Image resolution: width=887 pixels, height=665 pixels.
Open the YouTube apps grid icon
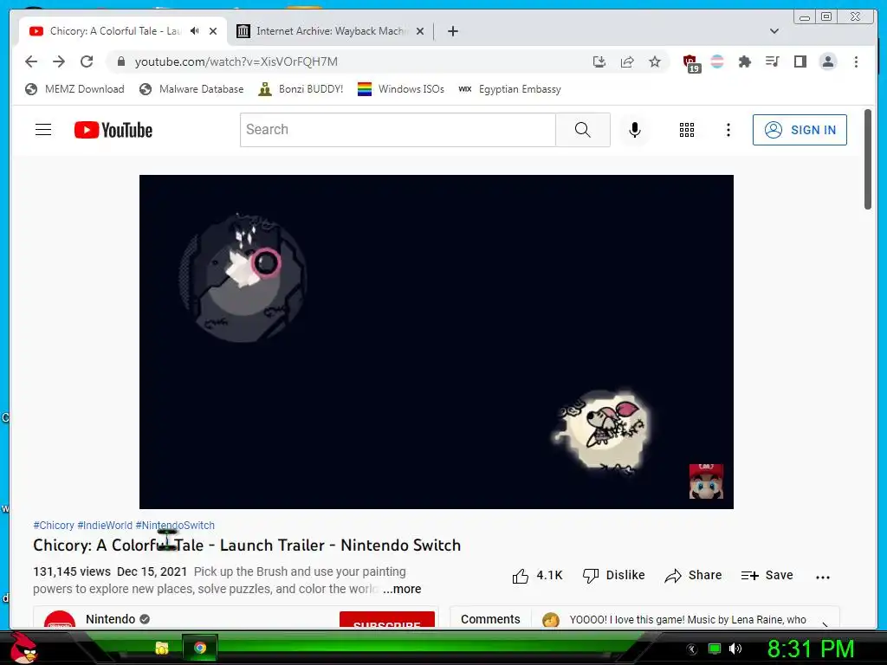click(687, 130)
